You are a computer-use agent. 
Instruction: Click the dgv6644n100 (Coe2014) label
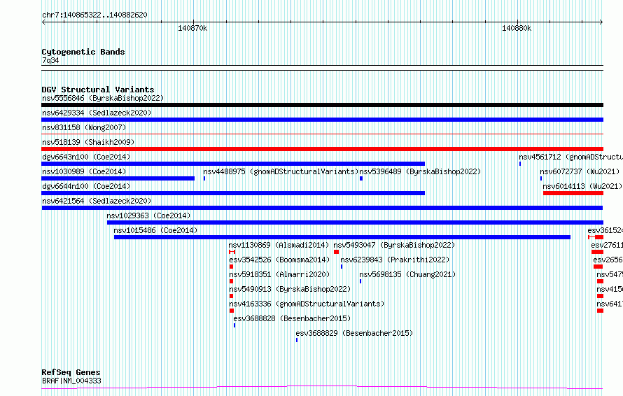86,186
